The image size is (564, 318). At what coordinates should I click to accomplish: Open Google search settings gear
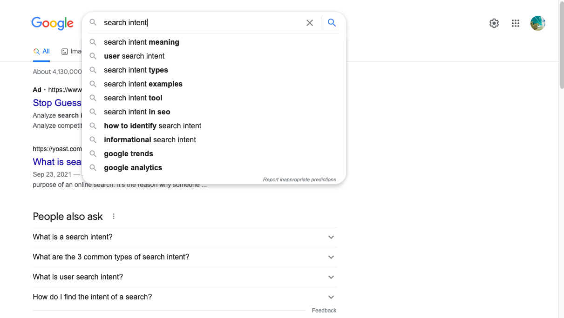coord(494,23)
